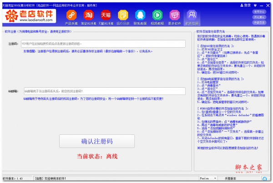This screenshot has height=183, width=273.
Task: Open 视频教程 video tutorial
Action: click(157, 17)
